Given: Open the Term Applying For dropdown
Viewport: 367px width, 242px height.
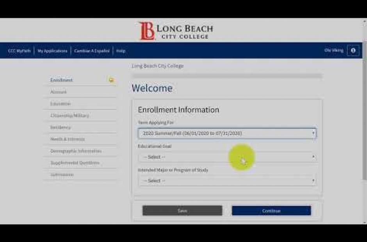Looking at the screenshot, I should tap(227, 133).
